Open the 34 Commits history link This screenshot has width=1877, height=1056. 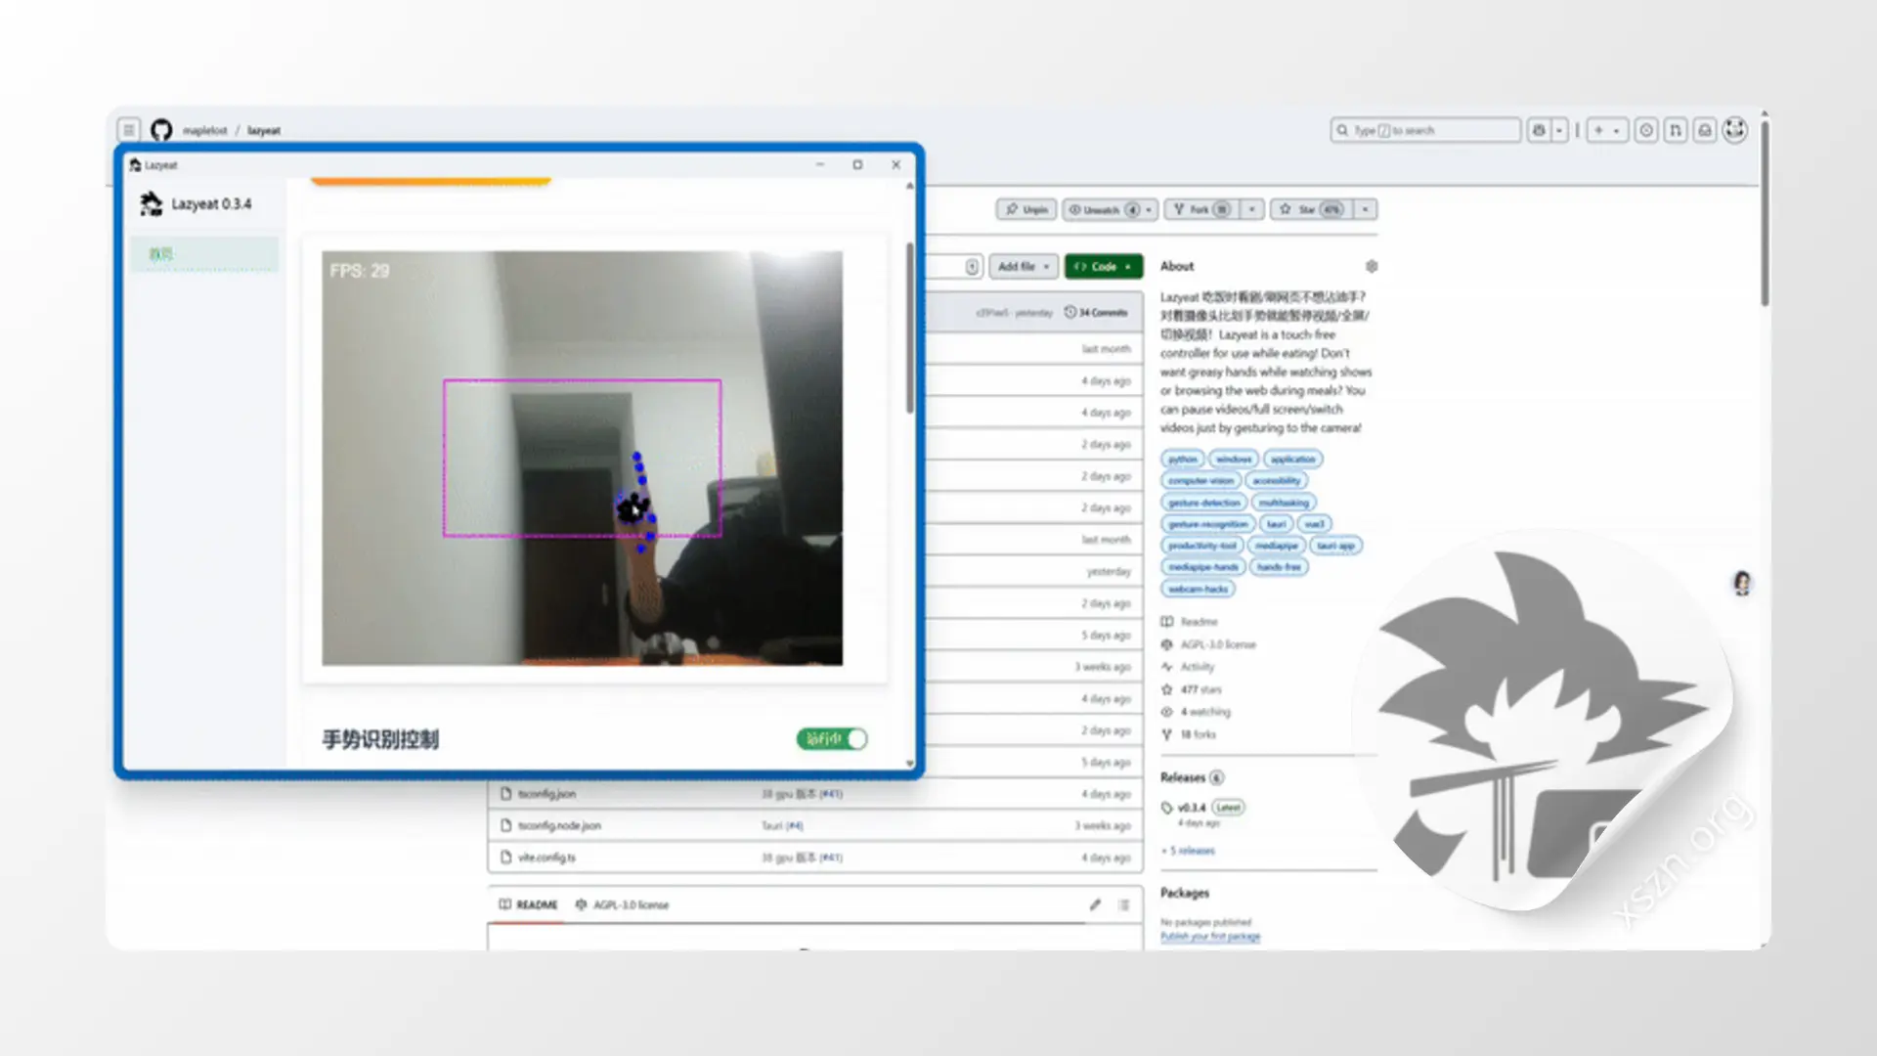pos(1096,313)
